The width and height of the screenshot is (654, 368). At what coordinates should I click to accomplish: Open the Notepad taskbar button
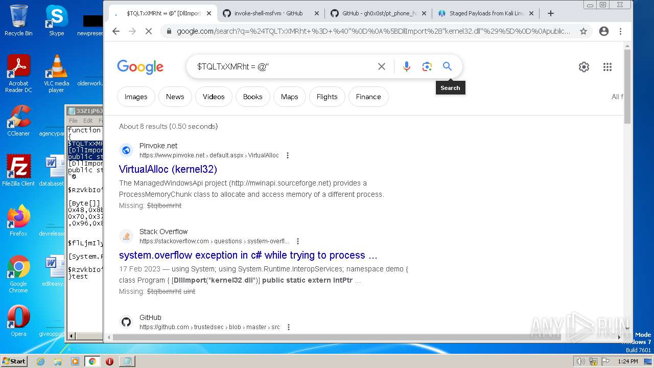tap(127, 361)
